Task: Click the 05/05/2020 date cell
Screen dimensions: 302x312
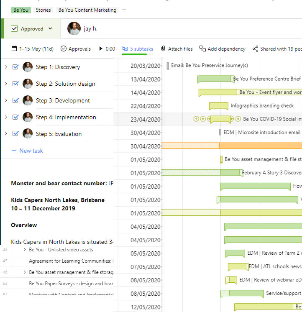Action: [146, 253]
